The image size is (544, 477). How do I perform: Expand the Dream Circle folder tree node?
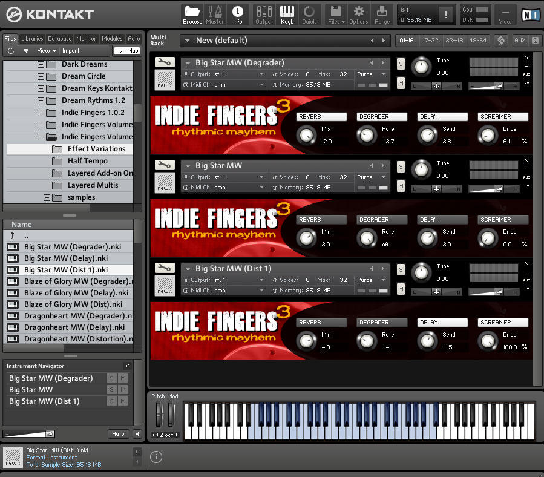(41, 76)
